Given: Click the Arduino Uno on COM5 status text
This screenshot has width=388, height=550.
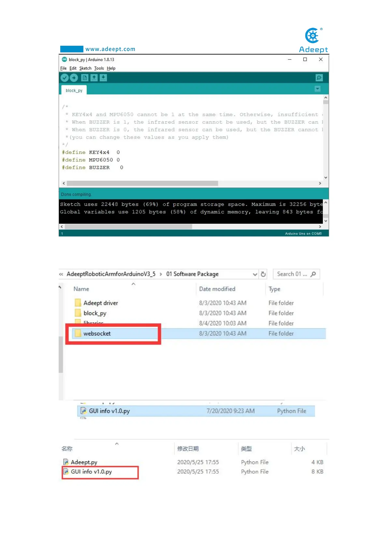Looking at the screenshot, I should coord(303,234).
